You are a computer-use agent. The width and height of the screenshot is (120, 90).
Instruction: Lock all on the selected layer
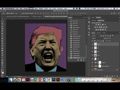103,41
